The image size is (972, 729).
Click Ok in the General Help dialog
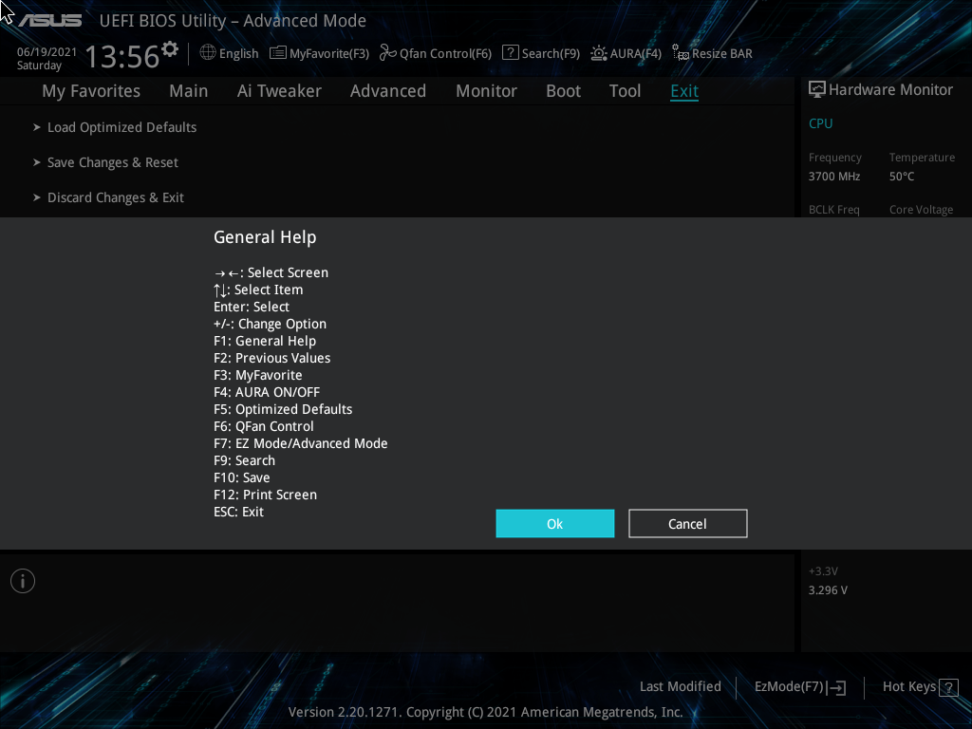tap(554, 523)
